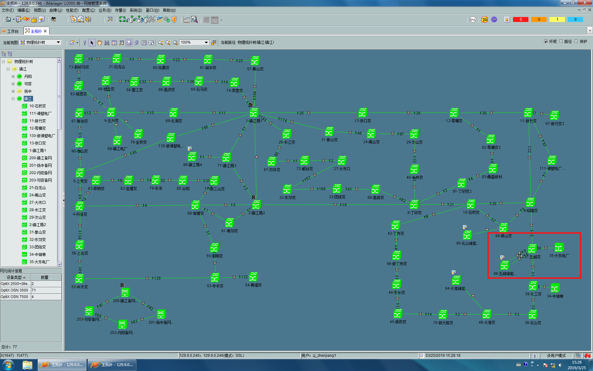The image size is (593, 371).
Task: Click the 1-镇江局1 node icon in the topology
Action: pyautogui.click(x=254, y=113)
